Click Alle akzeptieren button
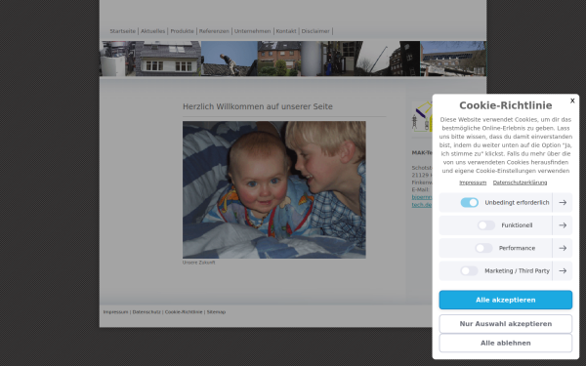Screen dimensions: 586x366 (x=505, y=300)
